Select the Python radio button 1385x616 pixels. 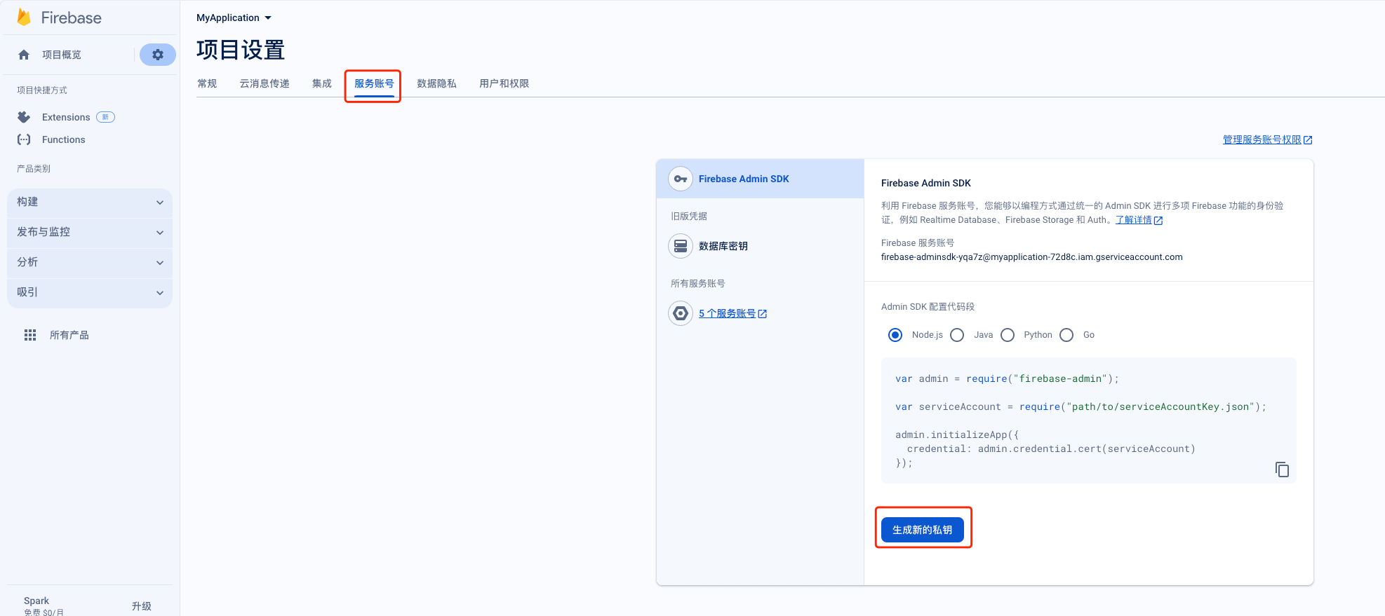(1008, 335)
